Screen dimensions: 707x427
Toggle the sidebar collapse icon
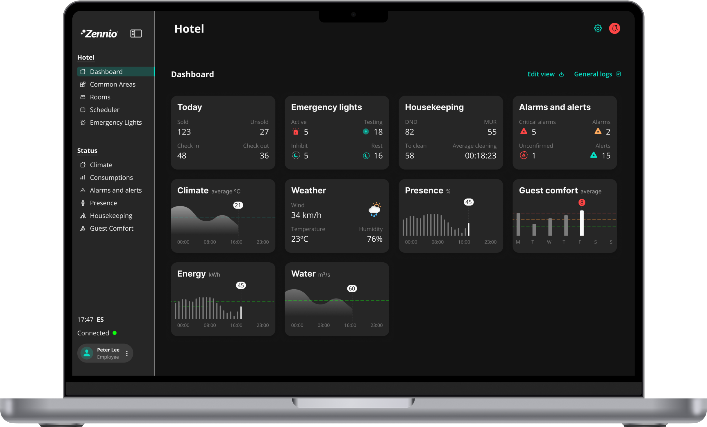136,34
